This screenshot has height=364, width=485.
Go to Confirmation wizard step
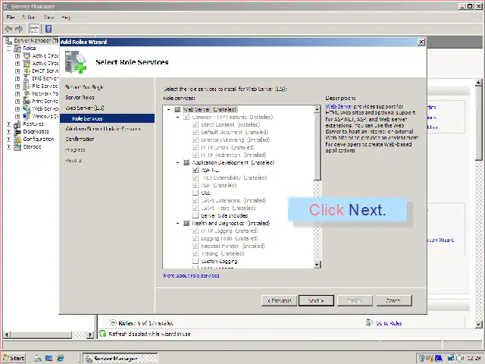point(80,140)
